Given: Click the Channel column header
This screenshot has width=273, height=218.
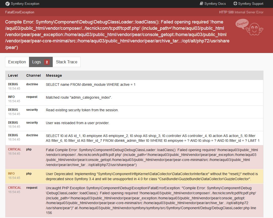Looking at the screenshot, I should [34, 75].
